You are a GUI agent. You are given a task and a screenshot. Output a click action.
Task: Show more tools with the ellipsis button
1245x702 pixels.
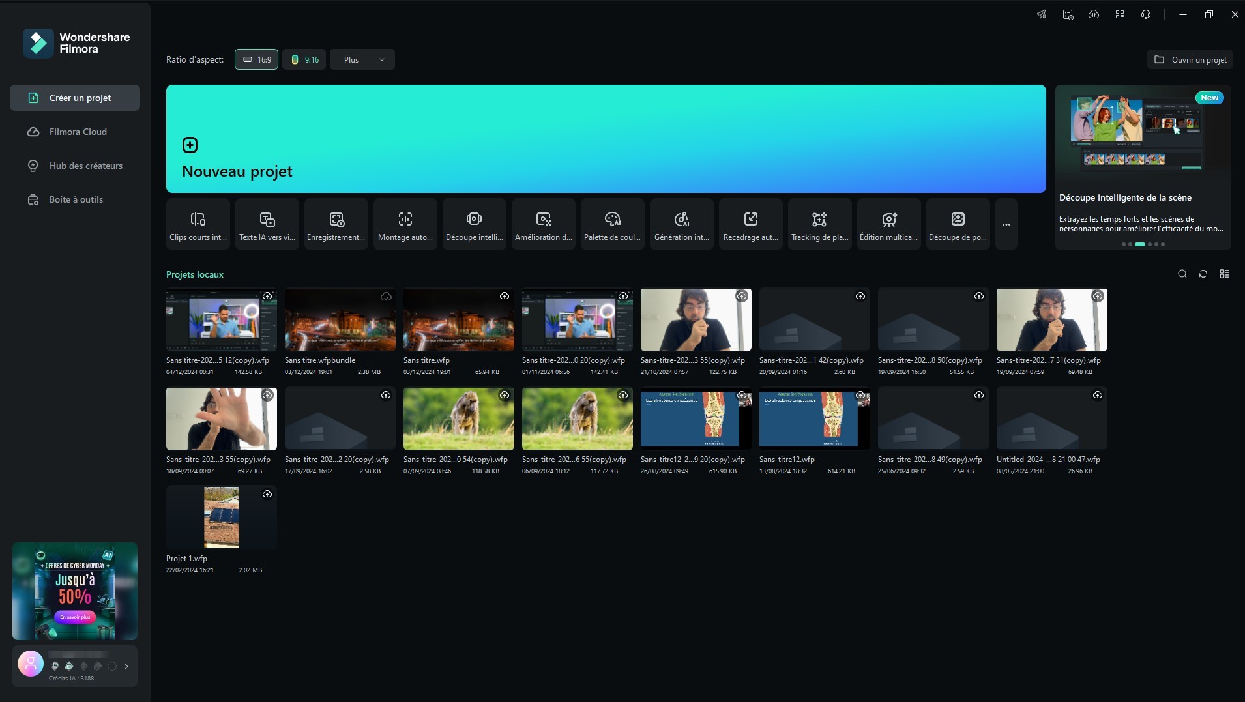pyautogui.click(x=1006, y=224)
